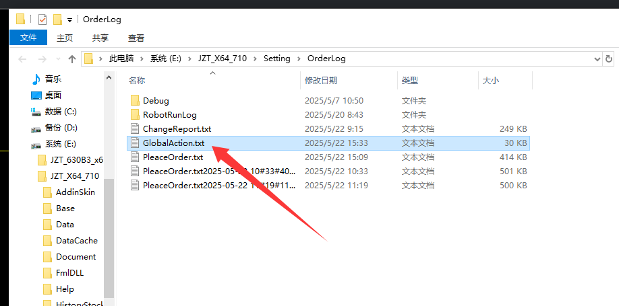Go back with the left arrow button

(x=22, y=59)
